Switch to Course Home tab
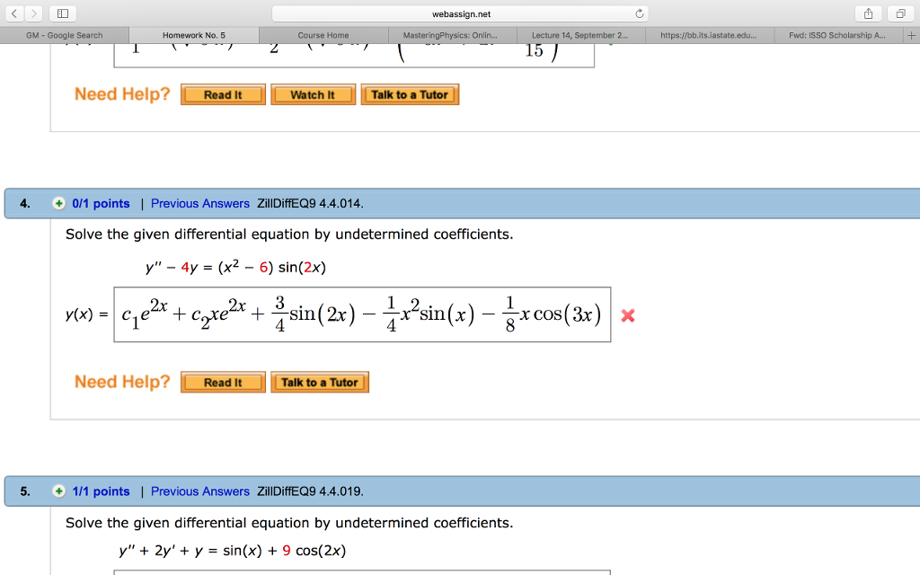This screenshot has width=920, height=575. coord(323,35)
